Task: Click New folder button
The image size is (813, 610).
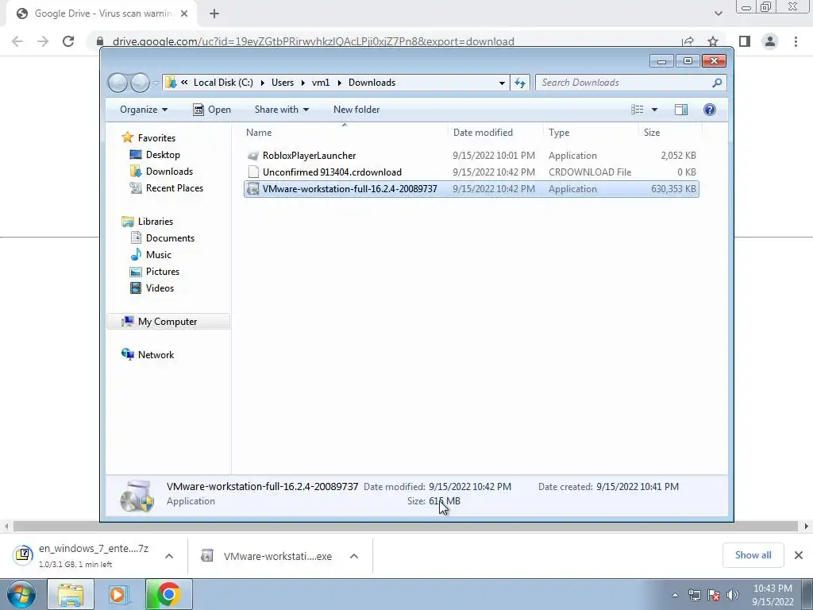Action: point(356,110)
